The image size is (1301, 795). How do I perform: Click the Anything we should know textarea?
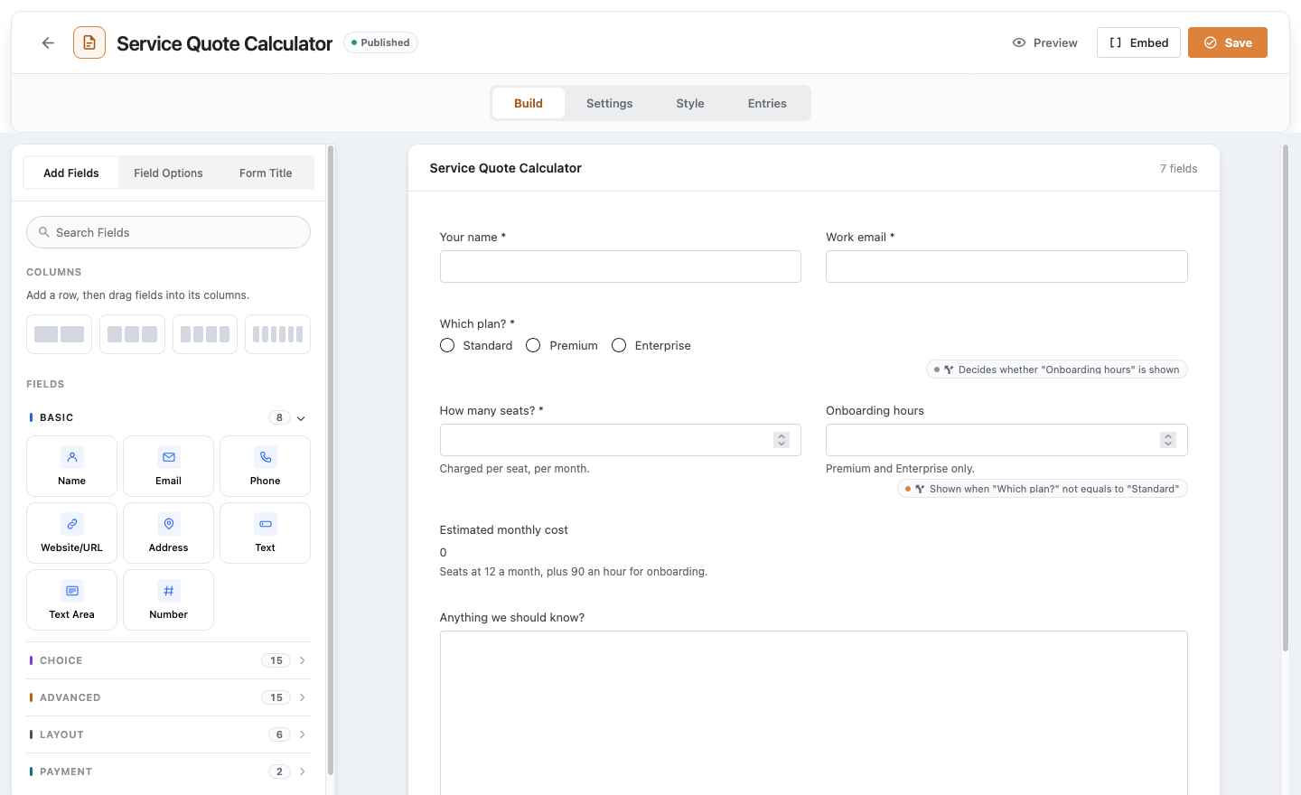pyautogui.click(x=813, y=714)
